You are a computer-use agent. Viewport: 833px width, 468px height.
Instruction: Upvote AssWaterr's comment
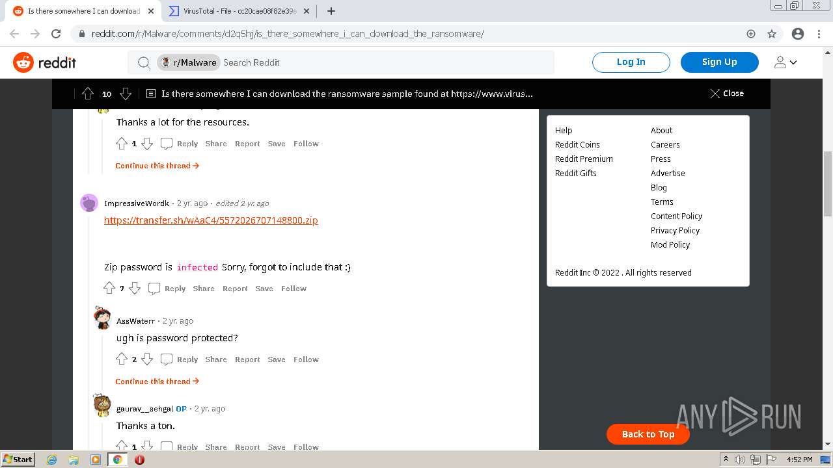coord(122,359)
